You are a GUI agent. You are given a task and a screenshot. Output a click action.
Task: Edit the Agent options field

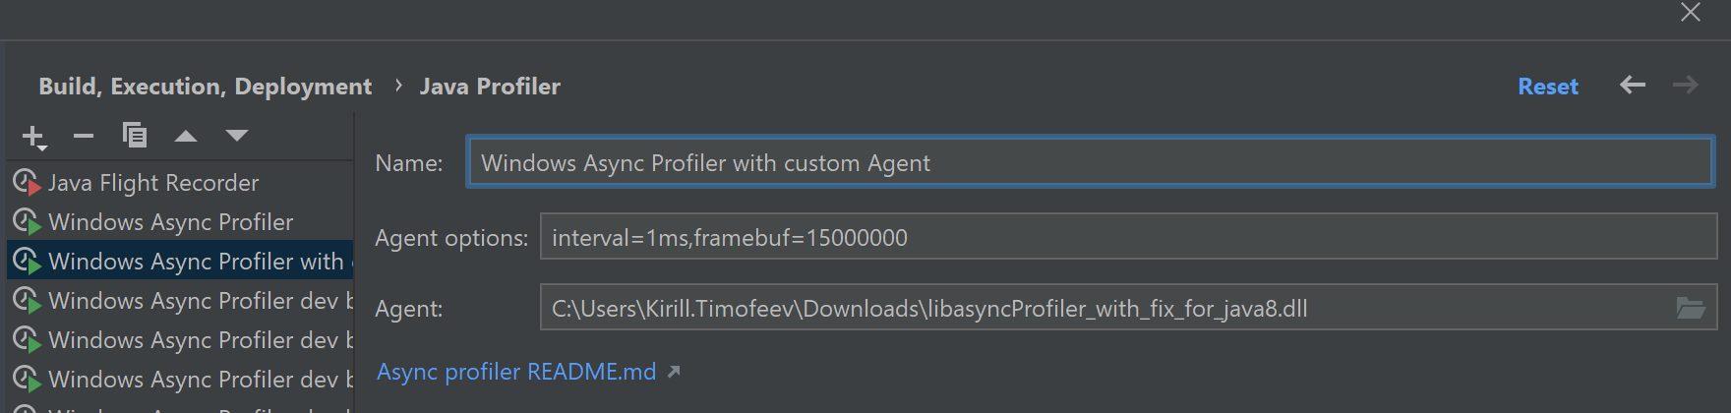(1128, 237)
